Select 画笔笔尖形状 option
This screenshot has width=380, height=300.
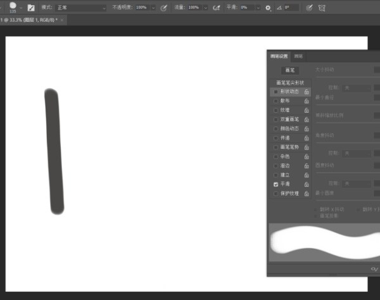pos(290,83)
